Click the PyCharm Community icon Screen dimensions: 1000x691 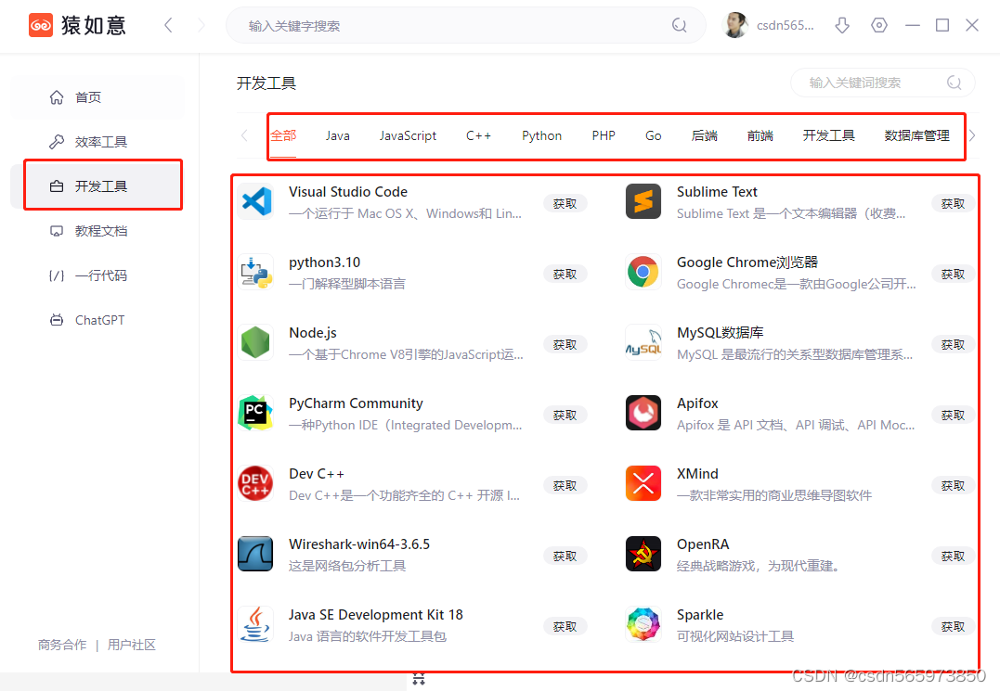click(x=255, y=413)
